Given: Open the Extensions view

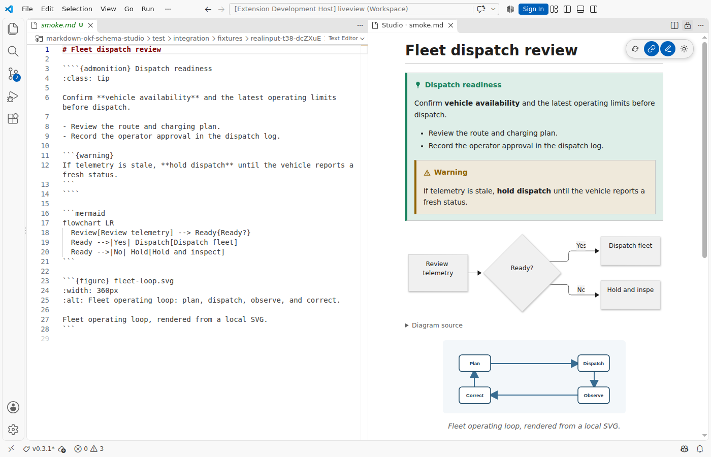Looking at the screenshot, I should 13,118.
